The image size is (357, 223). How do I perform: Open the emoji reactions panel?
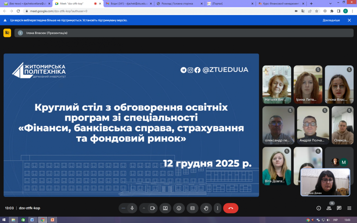click(x=179, y=208)
